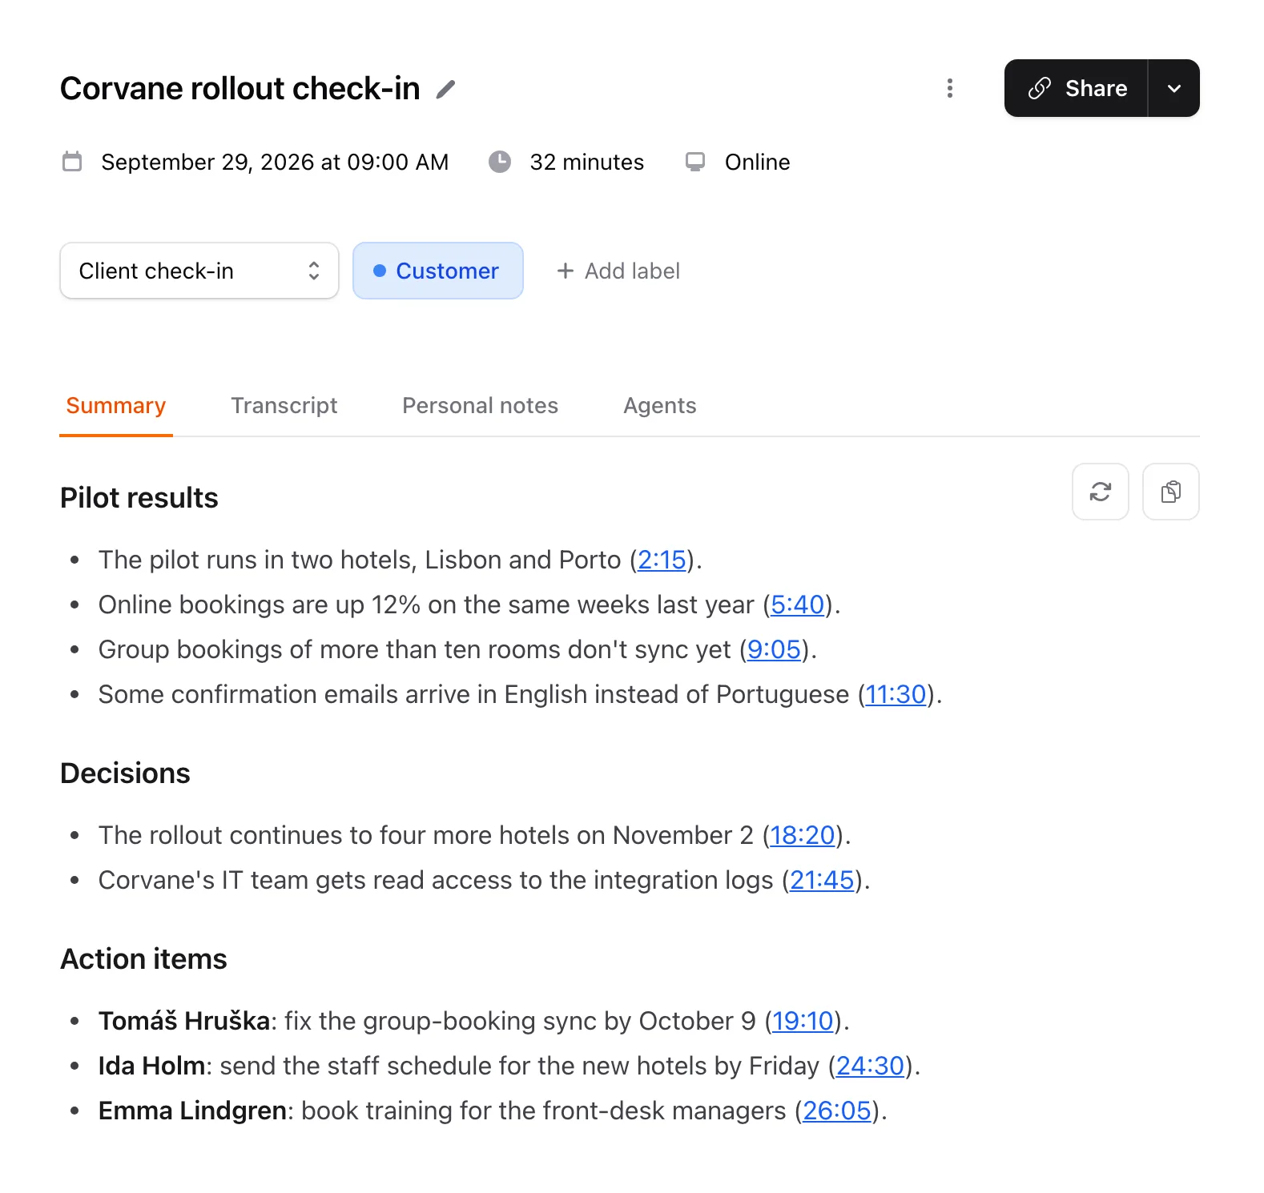Screen dimensions: 1264x1193
Task: Add a new label
Action: click(x=618, y=271)
